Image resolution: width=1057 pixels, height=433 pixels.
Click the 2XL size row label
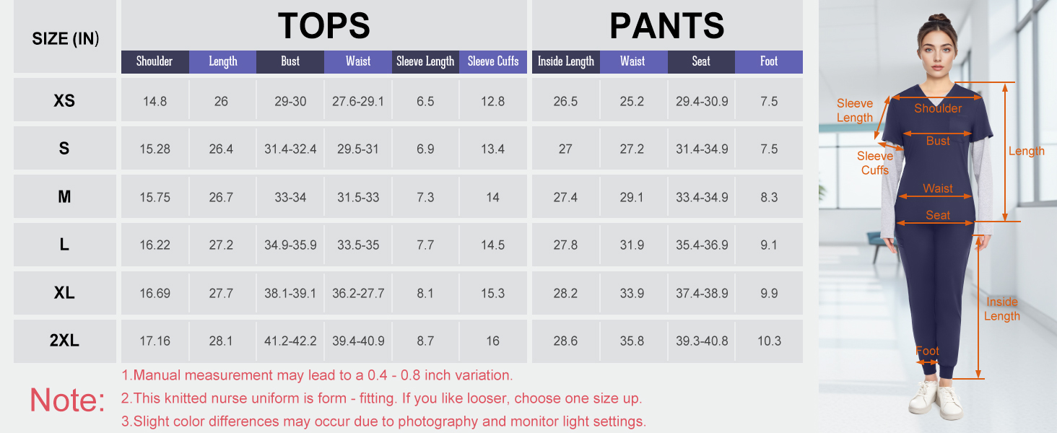click(64, 341)
